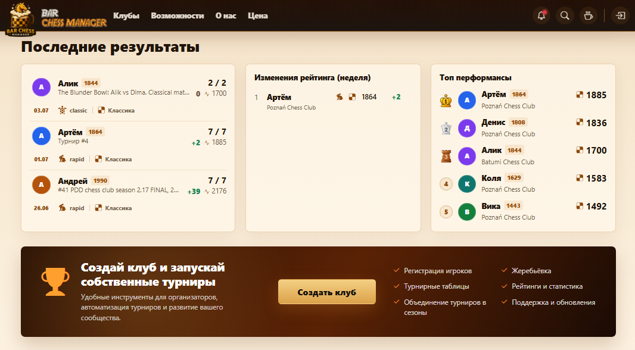Click the 1629 rating badge next to Коля

[x=514, y=177]
